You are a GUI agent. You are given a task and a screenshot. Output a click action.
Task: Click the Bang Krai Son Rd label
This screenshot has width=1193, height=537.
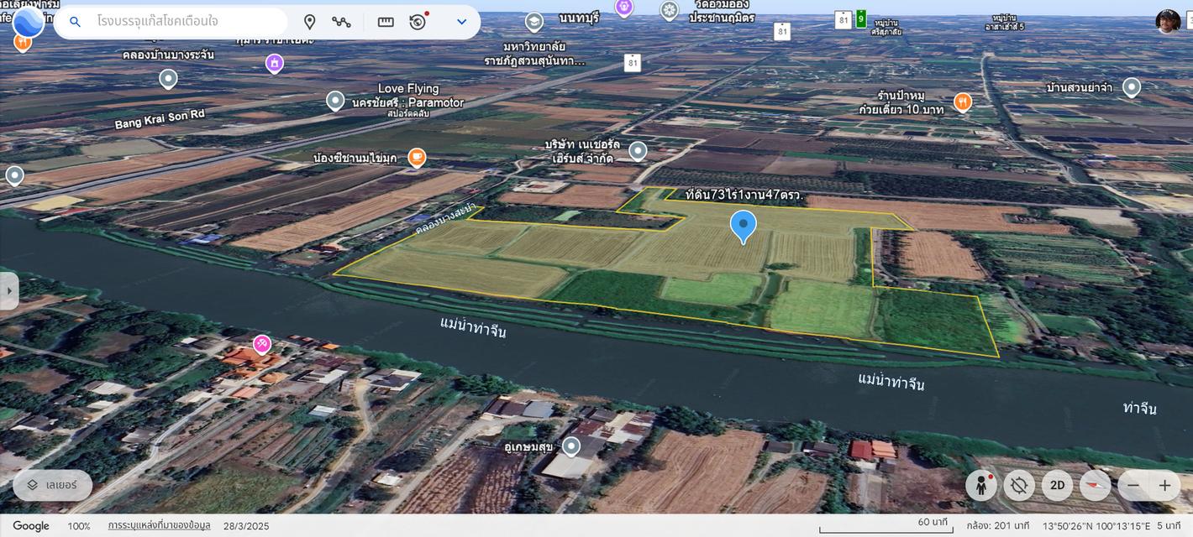coord(160,119)
